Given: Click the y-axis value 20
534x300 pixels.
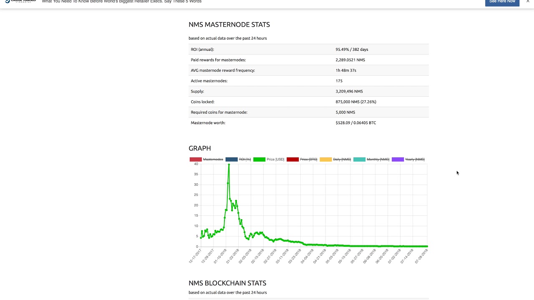Looking at the screenshot, I should [196, 205].
